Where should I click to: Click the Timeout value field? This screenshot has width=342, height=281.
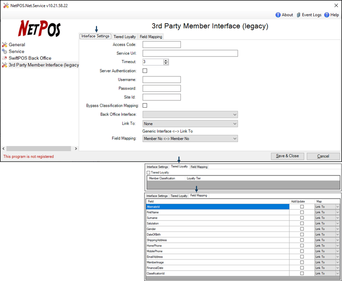tap(153, 62)
